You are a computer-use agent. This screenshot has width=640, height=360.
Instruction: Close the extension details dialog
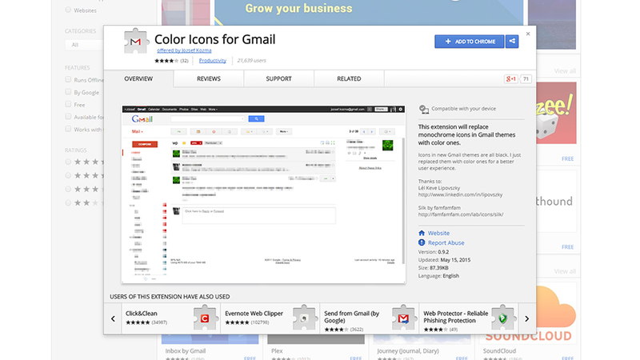tap(528, 34)
